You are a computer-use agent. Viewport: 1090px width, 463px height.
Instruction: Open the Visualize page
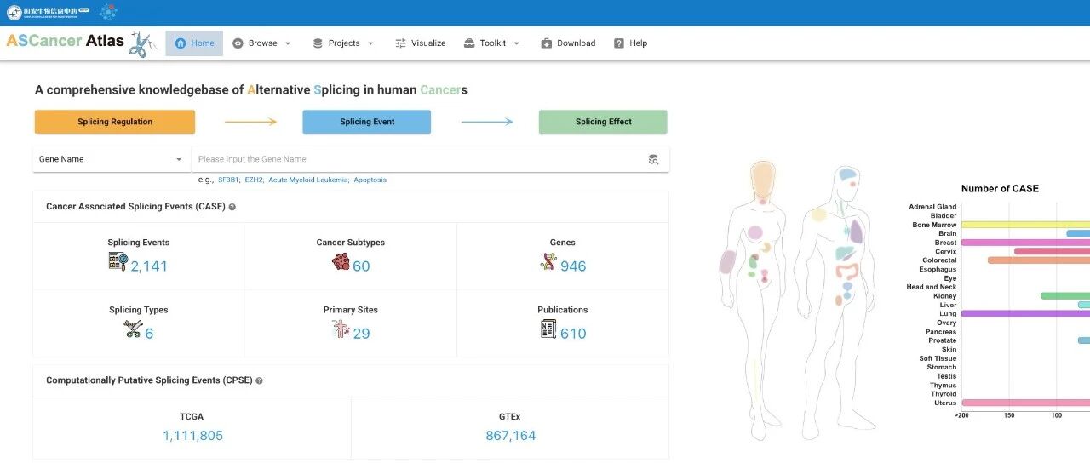pyautogui.click(x=420, y=43)
